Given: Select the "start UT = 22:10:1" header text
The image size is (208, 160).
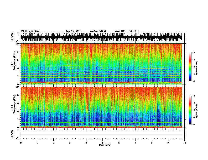Looking at the screenshot, I should (x=127, y=31).
